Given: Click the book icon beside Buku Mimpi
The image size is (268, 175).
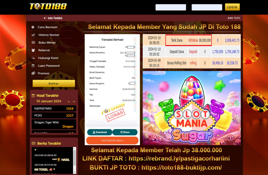Looking at the screenshot, I should 33,43.
